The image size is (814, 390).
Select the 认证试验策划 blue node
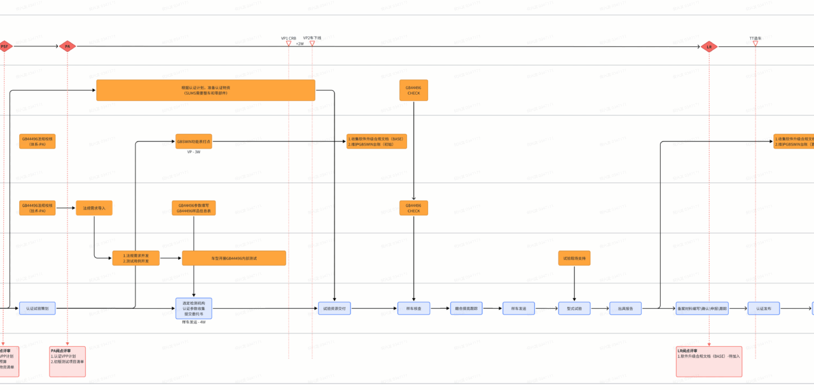coord(38,308)
